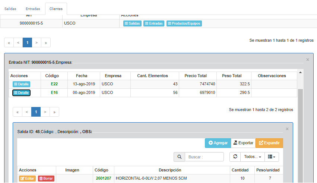Viewport: 317px width, 183px height.
Task: Switch to the Entradas tab
Action: [x=33, y=9]
